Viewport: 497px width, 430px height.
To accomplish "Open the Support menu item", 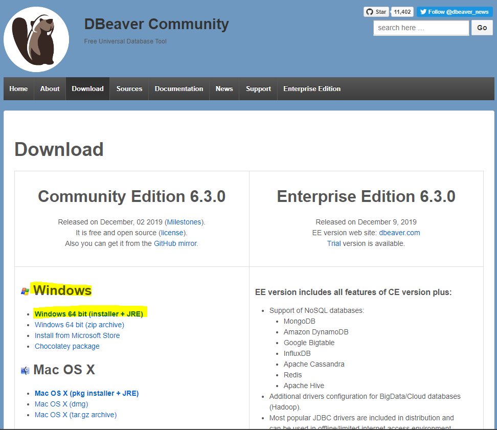I will (258, 89).
